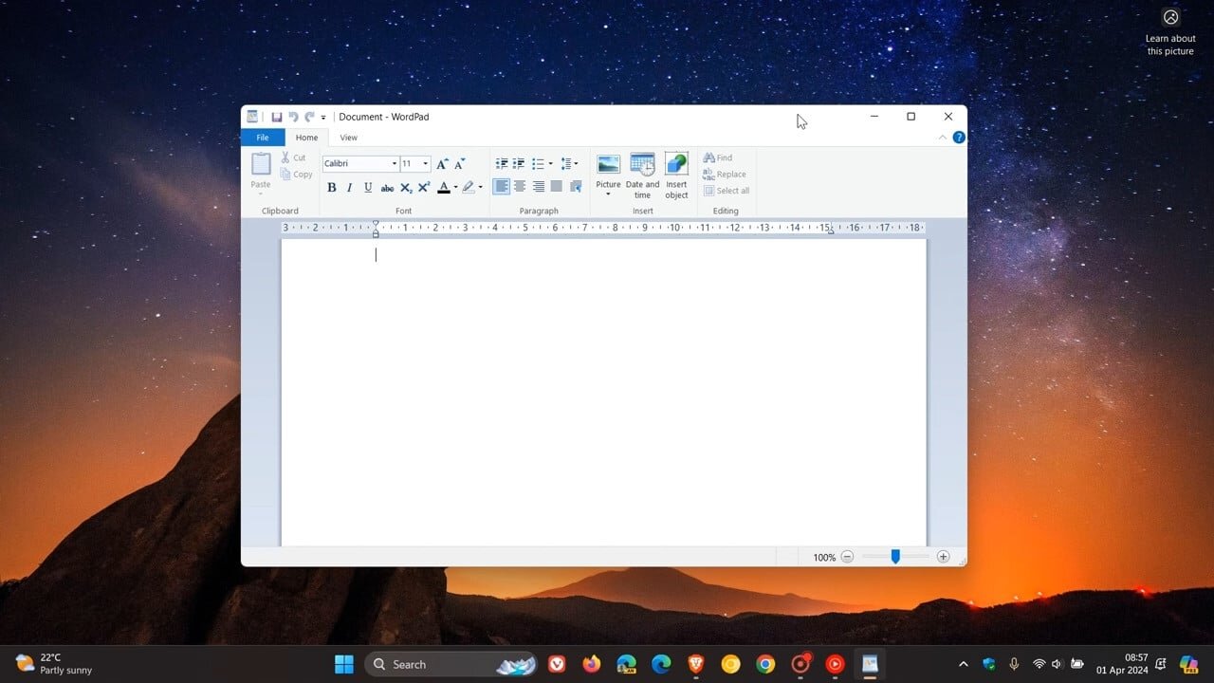This screenshot has height=683, width=1214.
Task: Increase indent of the paragraph
Action: [519, 164]
